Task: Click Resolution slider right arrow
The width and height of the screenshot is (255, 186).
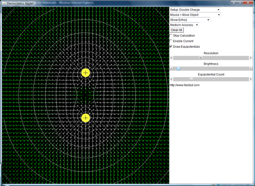Action: pyautogui.click(x=251, y=58)
